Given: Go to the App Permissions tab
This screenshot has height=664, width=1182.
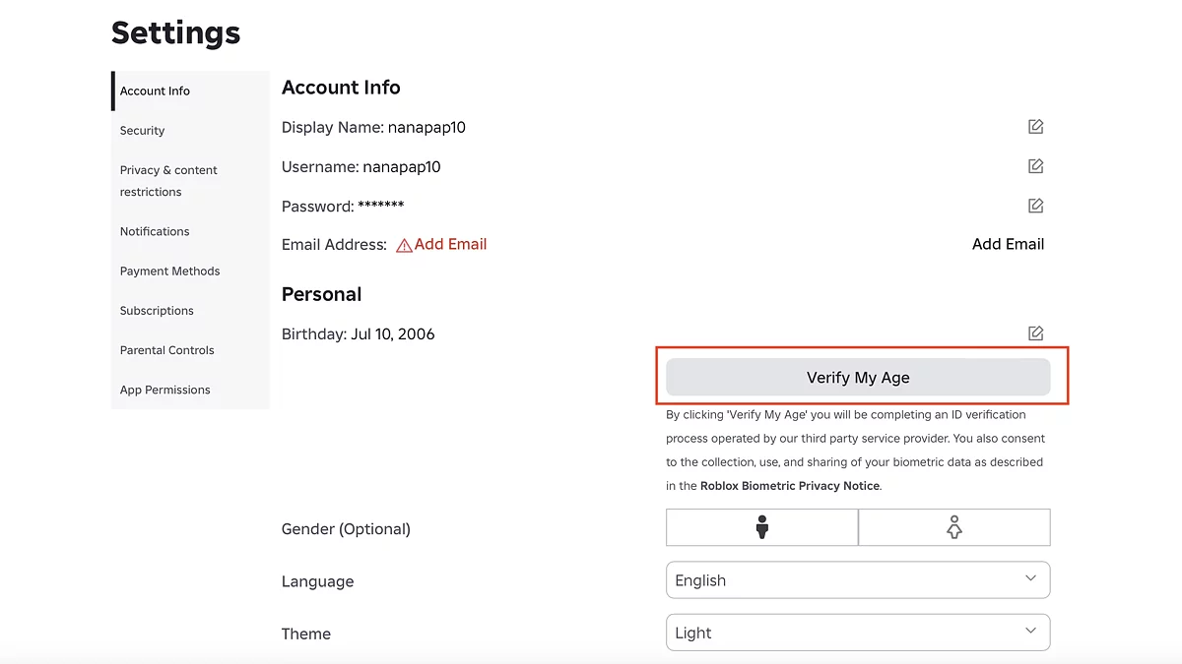Looking at the screenshot, I should 190,390.
